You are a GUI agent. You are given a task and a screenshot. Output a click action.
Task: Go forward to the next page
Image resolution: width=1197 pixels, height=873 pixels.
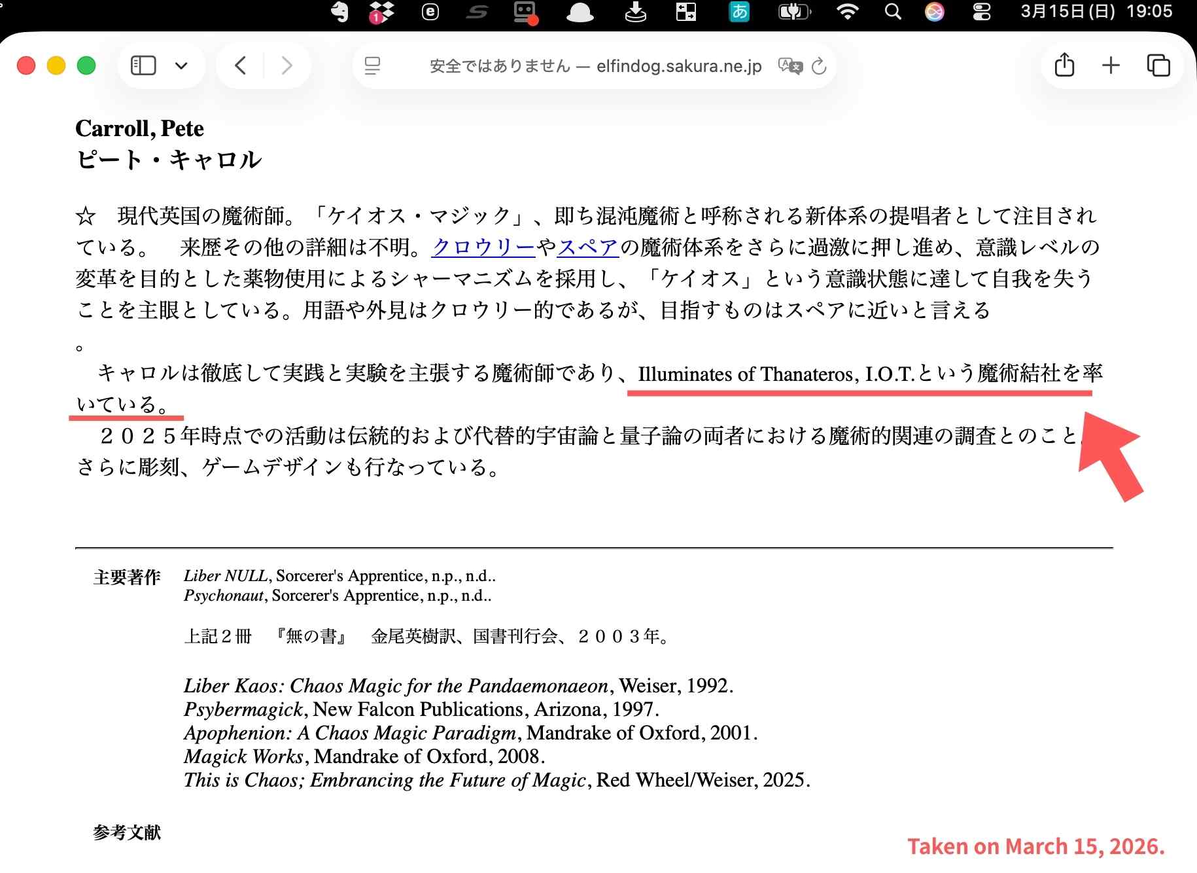pyautogui.click(x=286, y=65)
